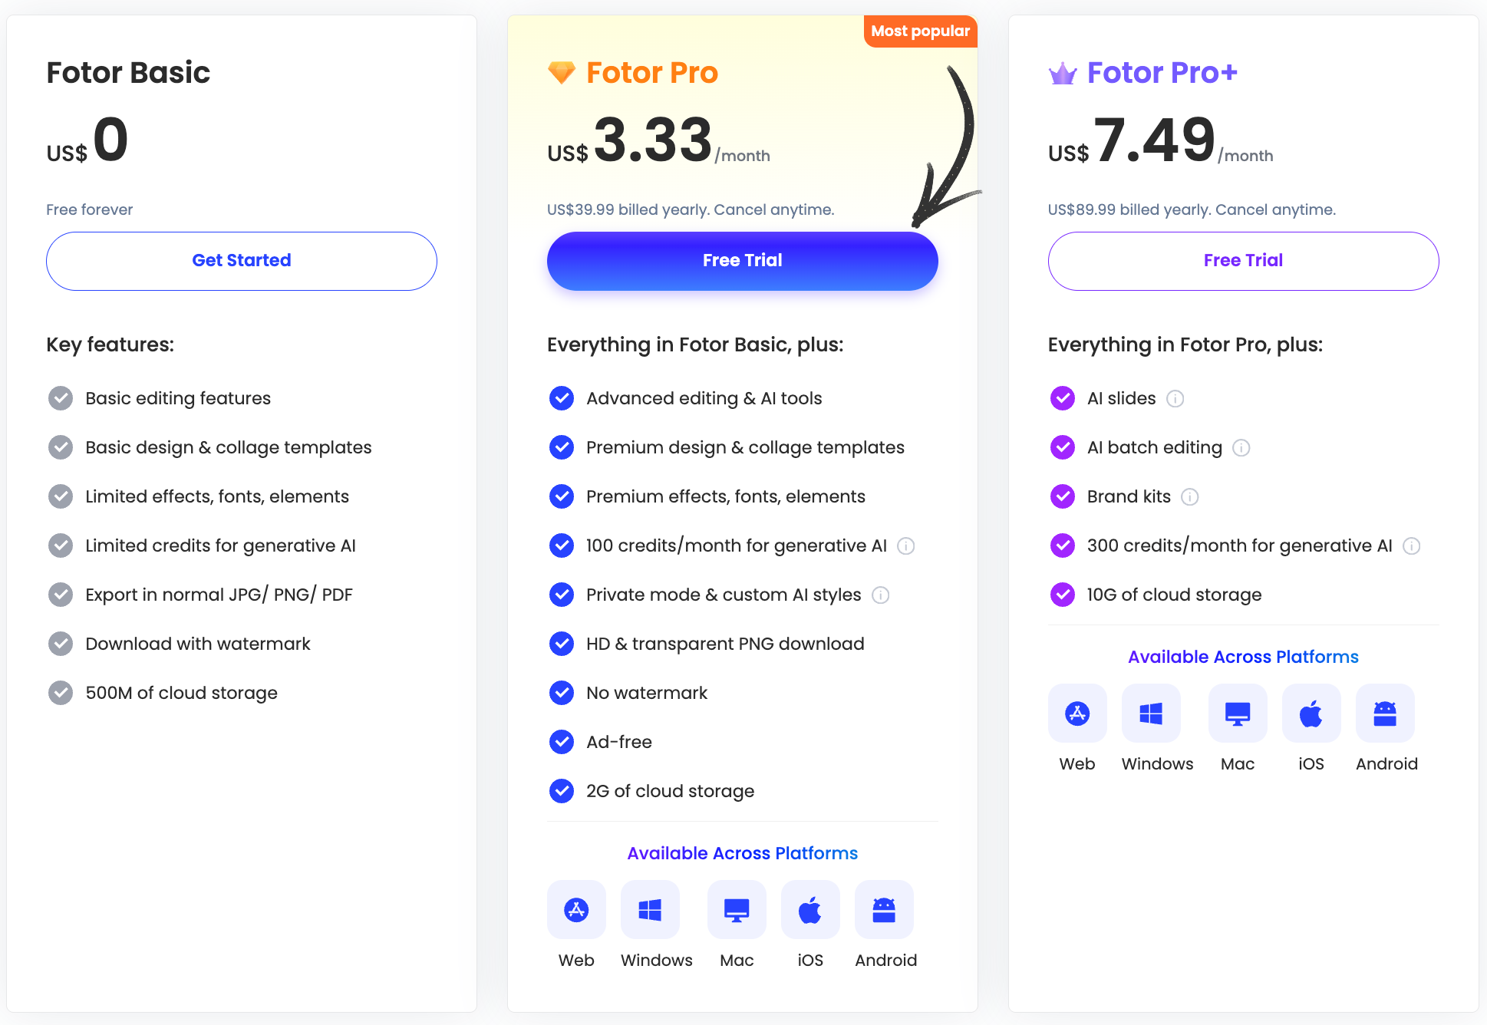Click 'Basic design & collage templates' text

tap(228, 447)
